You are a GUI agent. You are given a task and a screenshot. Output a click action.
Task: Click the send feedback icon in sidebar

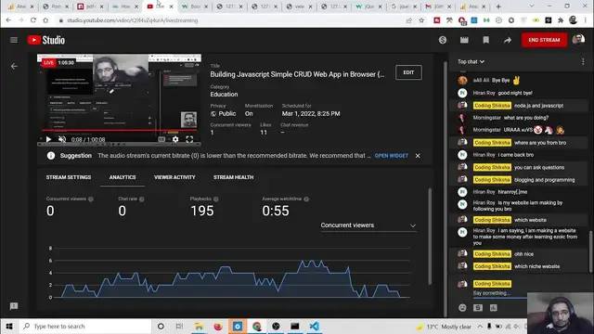click(14, 306)
